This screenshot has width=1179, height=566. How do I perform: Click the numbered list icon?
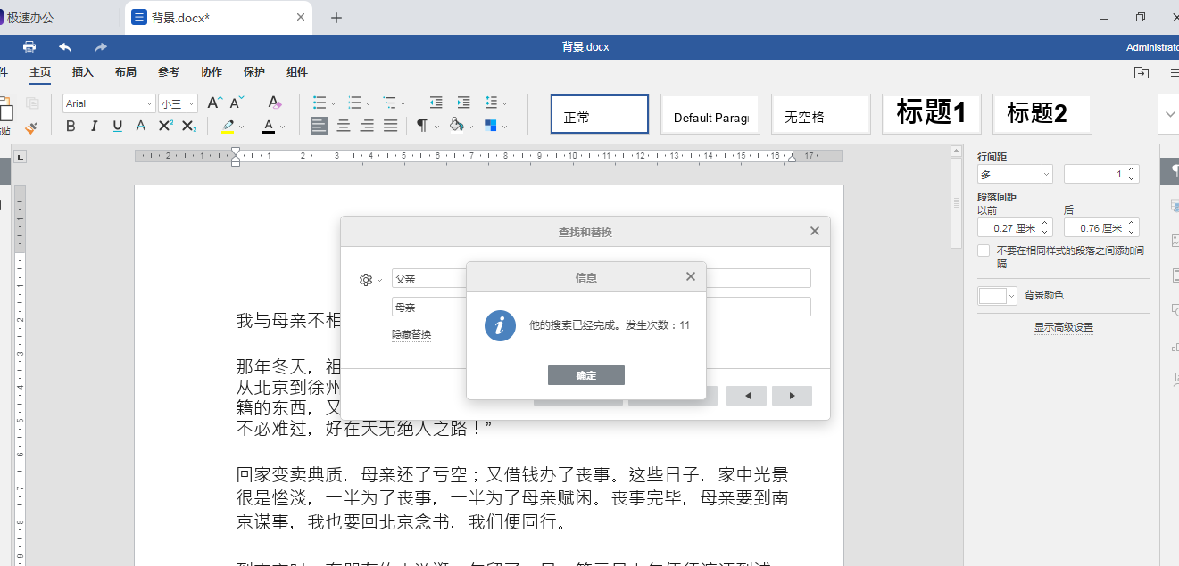(x=354, y=103)
